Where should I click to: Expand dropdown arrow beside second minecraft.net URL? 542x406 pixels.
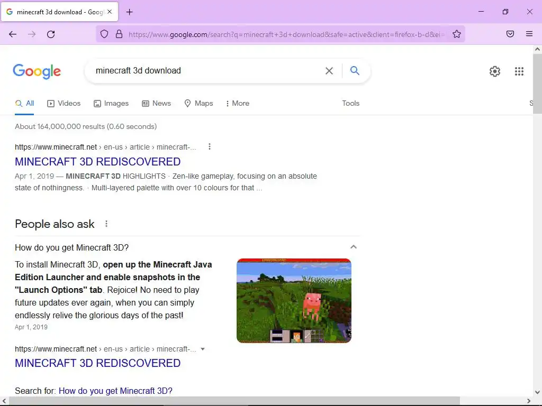pyautogui.click(x=203, y=349)
